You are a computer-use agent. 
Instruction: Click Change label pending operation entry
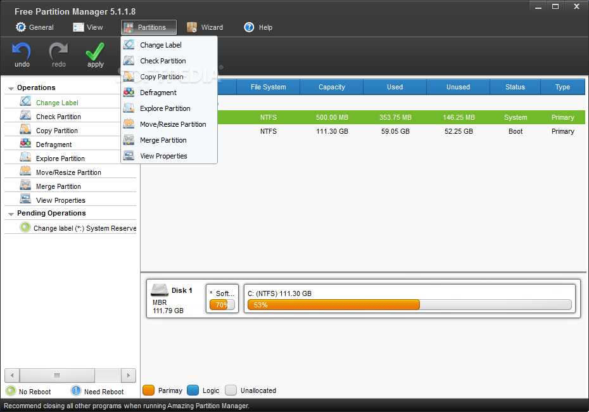70,228
